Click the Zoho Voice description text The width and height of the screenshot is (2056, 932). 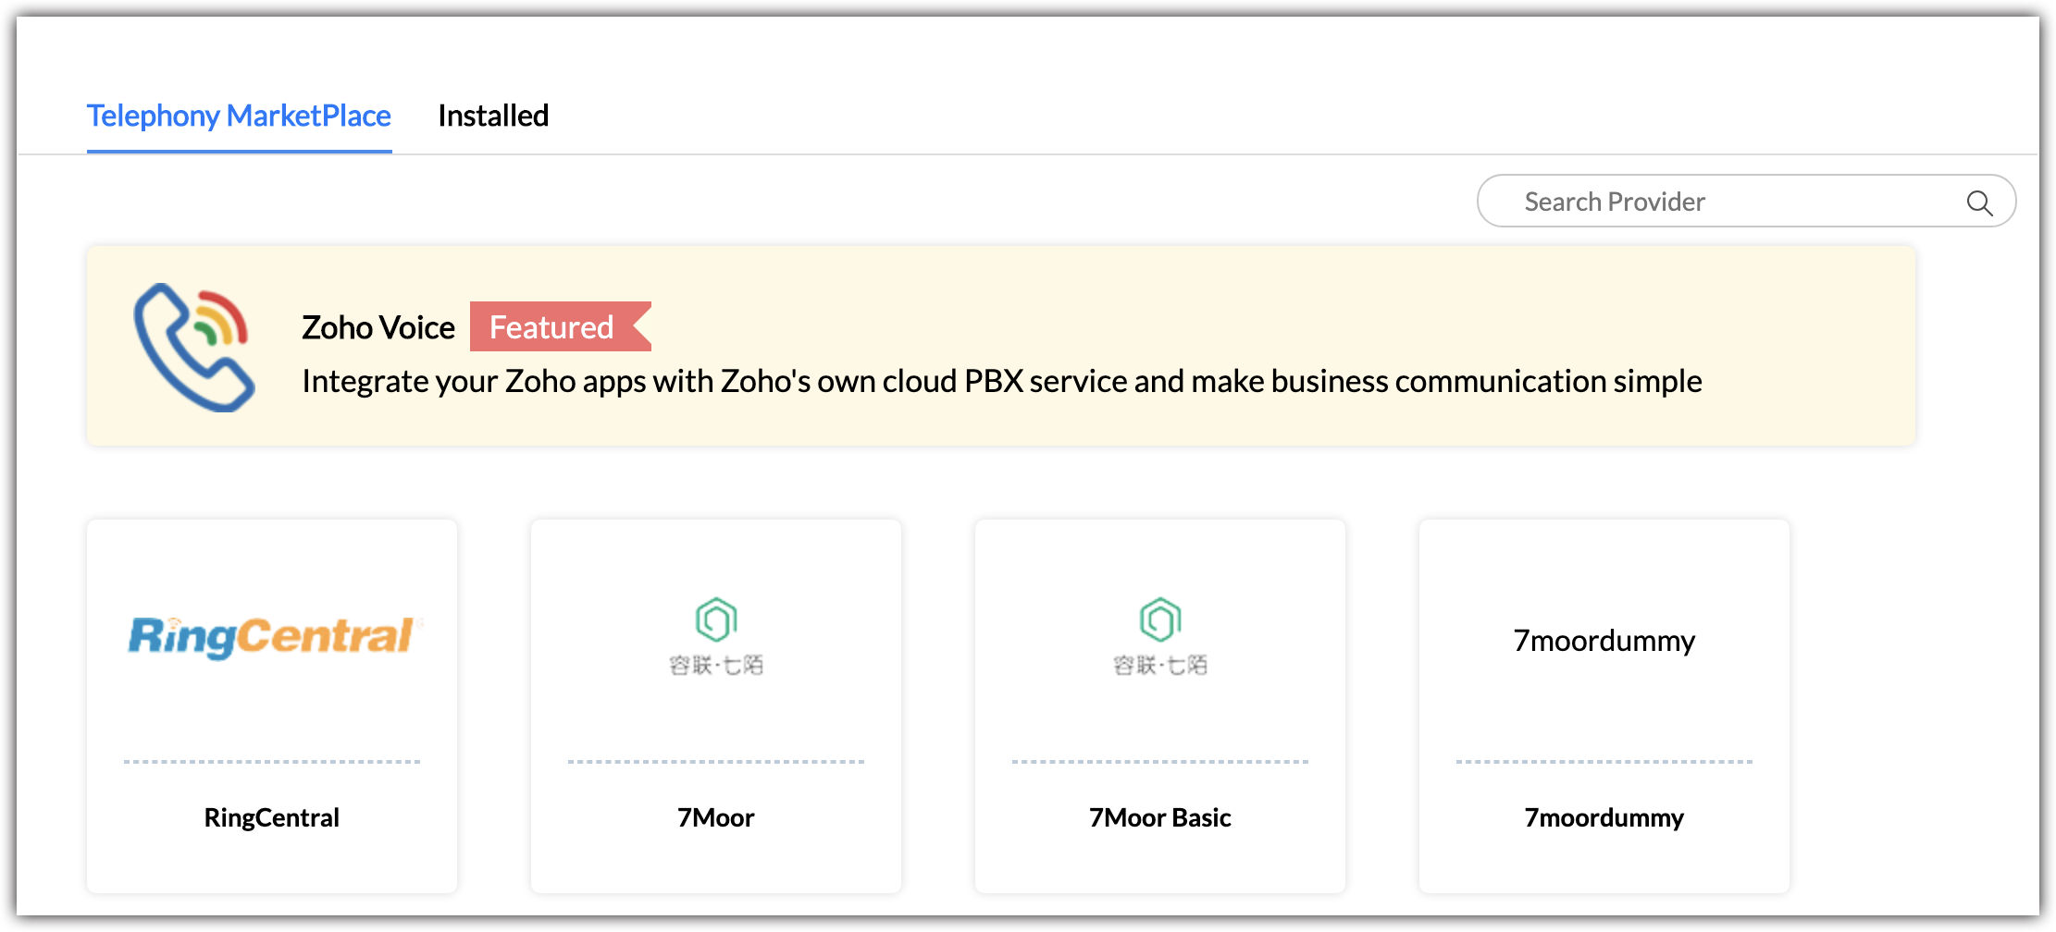(x=1001, y=382)
